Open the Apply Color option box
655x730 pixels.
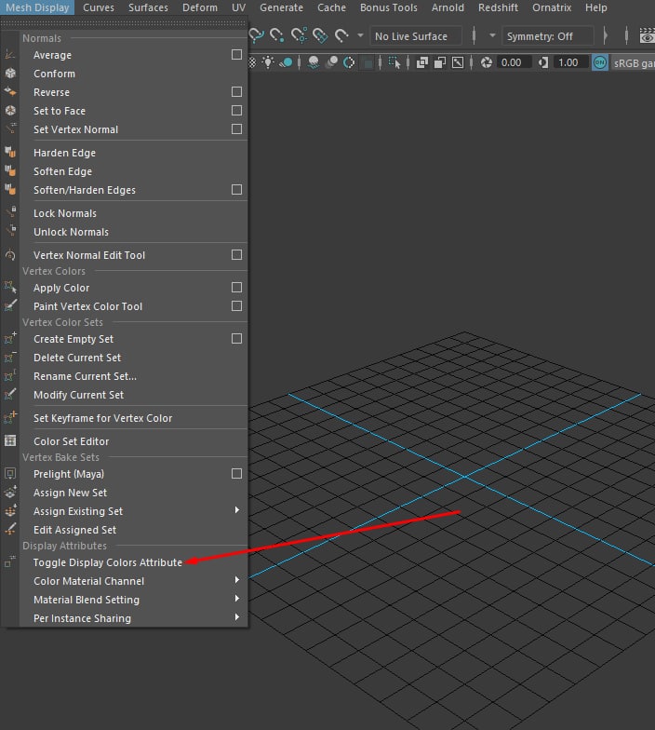tap(236, 287)
